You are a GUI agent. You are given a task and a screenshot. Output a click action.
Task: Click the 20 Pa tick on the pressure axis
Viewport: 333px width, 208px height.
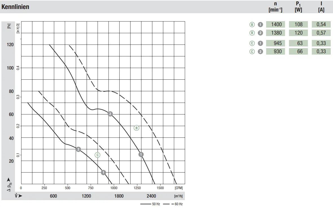pyautogui.click(x=11, y=161)
